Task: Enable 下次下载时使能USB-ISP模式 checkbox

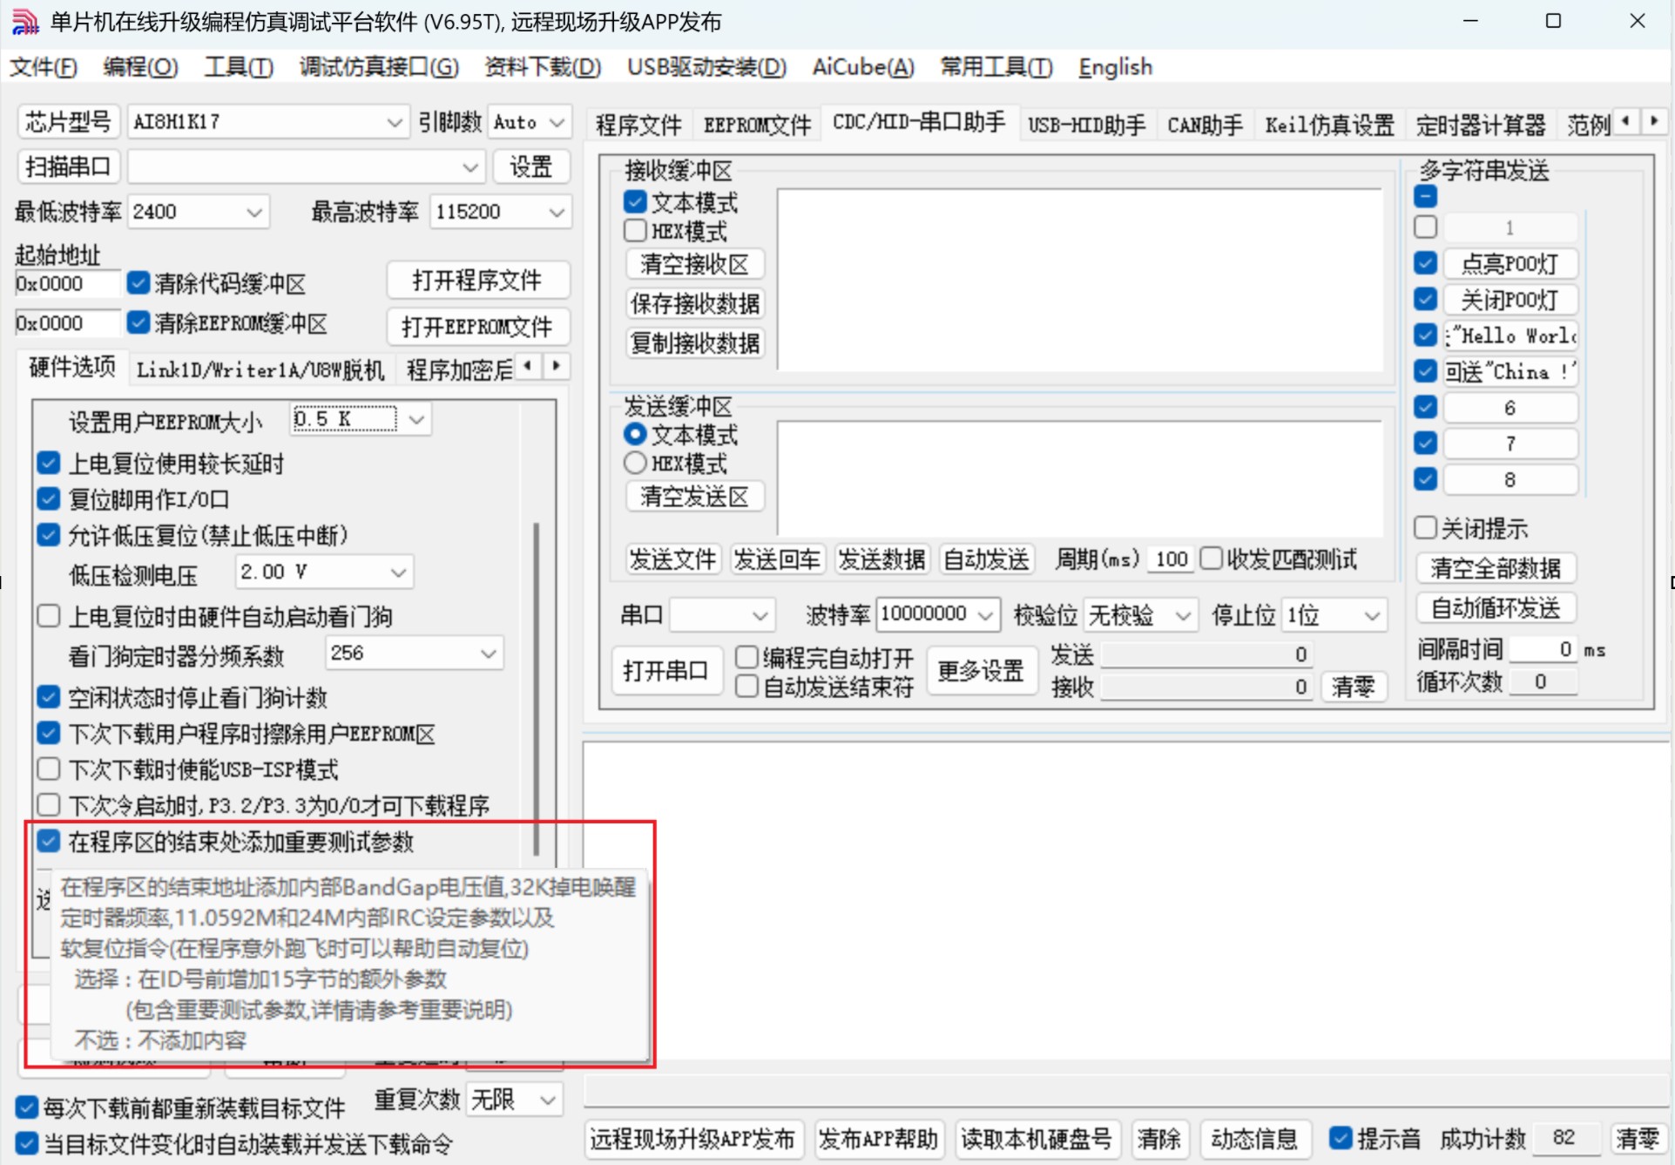Action: click(49, 769)
